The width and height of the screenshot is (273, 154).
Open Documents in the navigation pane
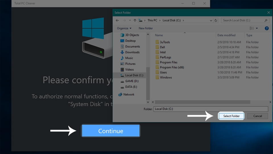click(130, 46)
